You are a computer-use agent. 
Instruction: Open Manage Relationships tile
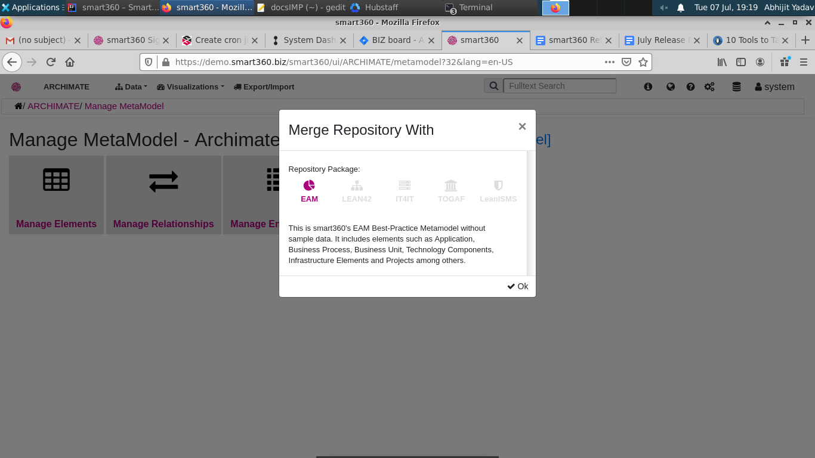click(x=163, y=195)
